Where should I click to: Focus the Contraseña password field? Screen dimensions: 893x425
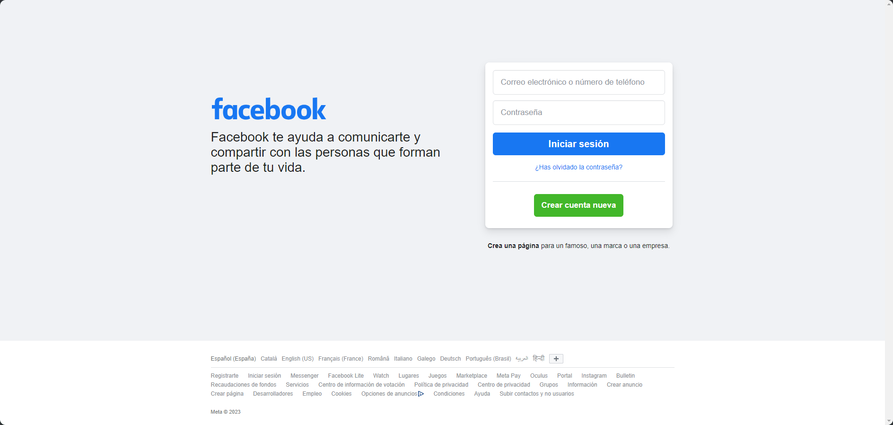[x=578, y=113]
